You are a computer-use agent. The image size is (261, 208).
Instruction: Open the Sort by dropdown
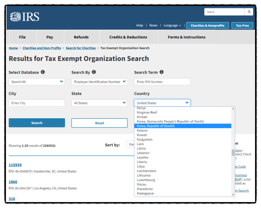[130, 145]
